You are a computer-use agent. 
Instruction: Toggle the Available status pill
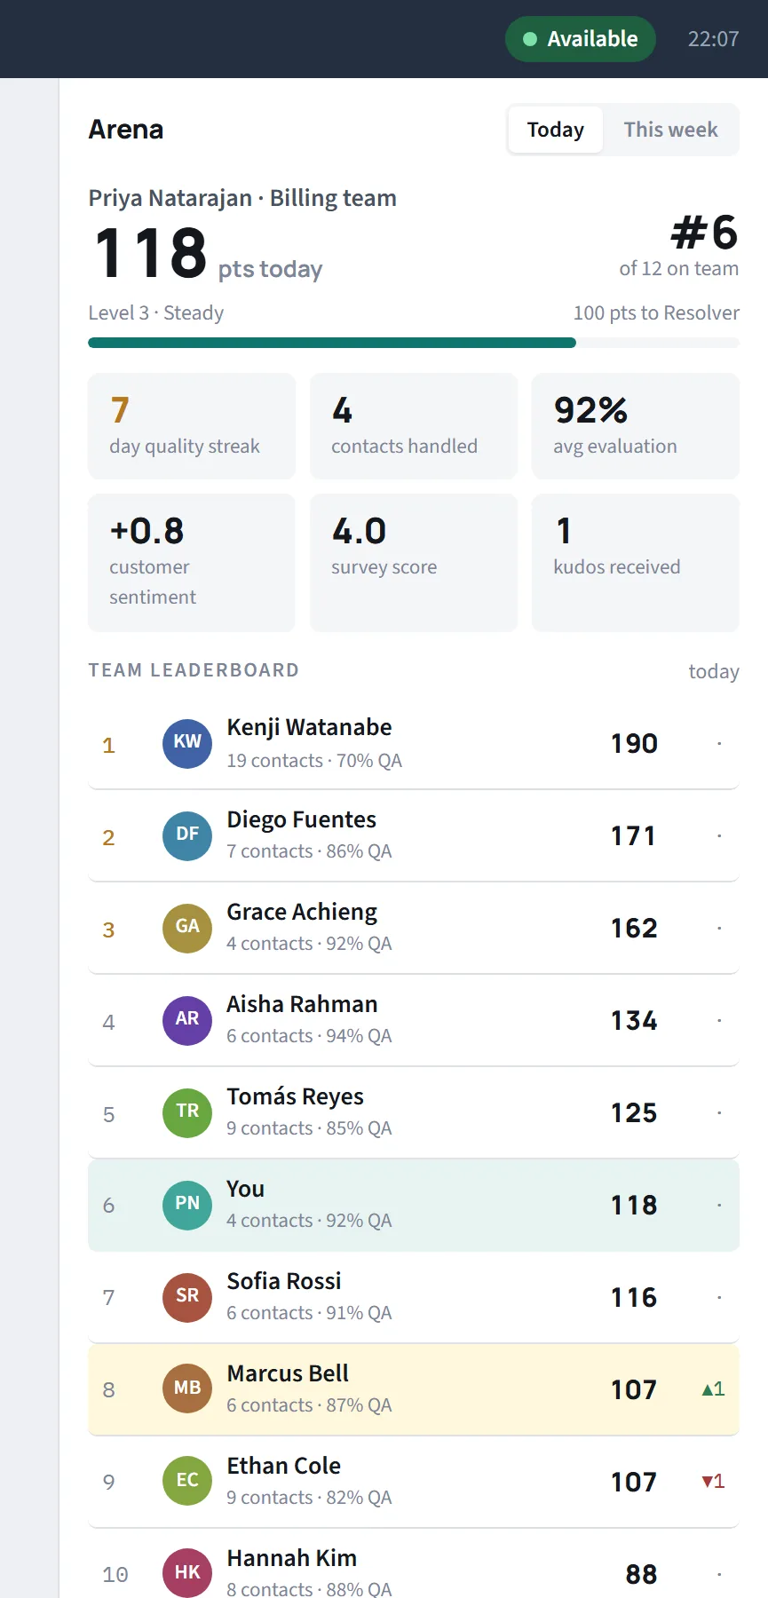tap(581, 39)
